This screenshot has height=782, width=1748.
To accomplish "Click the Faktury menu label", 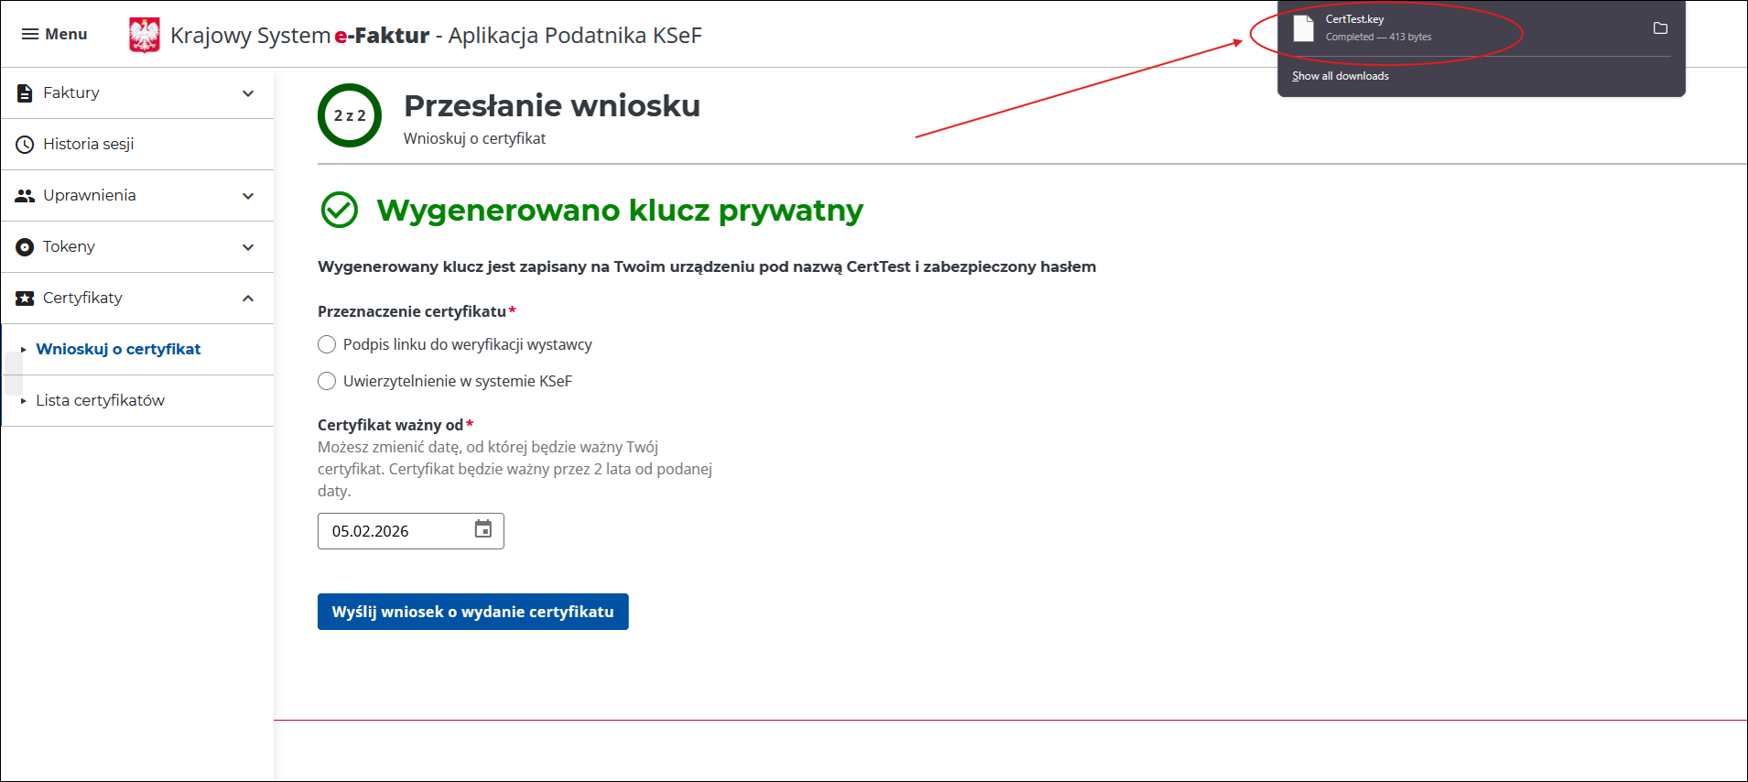I will pos(71,92).
